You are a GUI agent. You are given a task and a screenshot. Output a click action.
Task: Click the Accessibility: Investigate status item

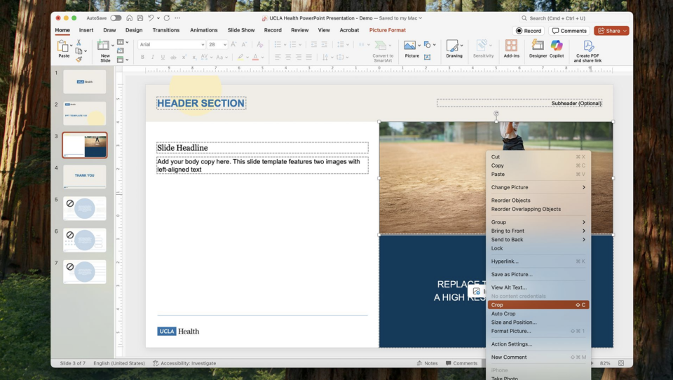(x=184, y=363)
